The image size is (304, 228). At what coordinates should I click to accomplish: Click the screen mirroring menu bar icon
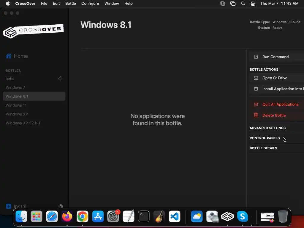(233, 4)
